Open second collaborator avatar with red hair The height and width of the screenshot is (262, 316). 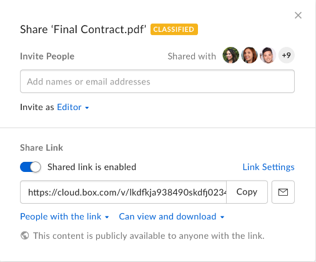coord(249,55)
